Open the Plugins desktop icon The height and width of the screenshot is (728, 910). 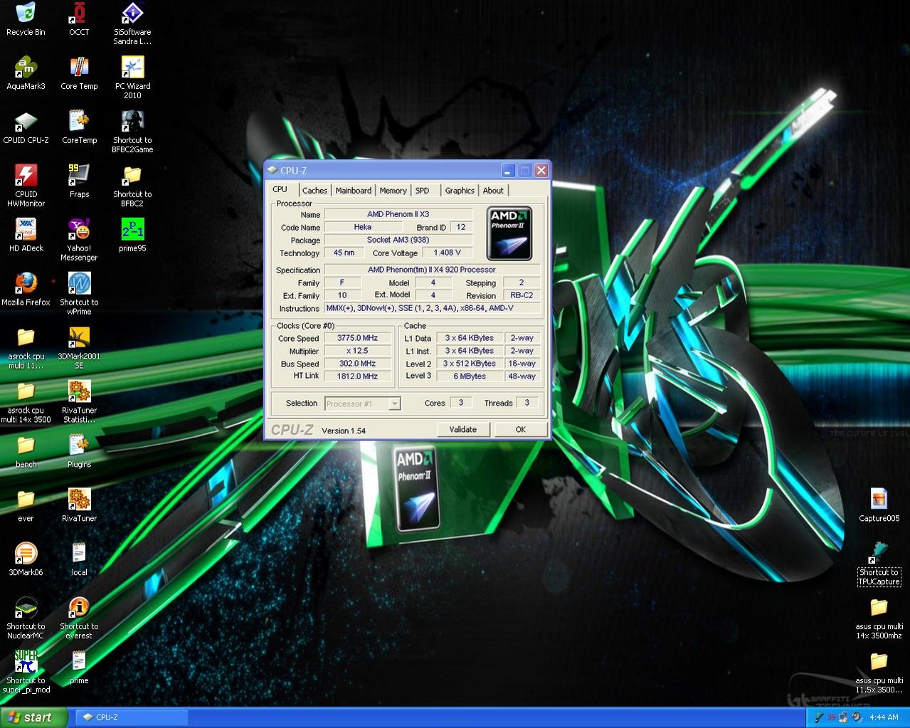coord(79,452)
